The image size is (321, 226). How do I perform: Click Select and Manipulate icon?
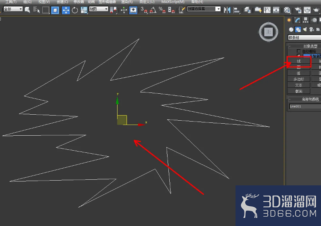tap(124, 10)
